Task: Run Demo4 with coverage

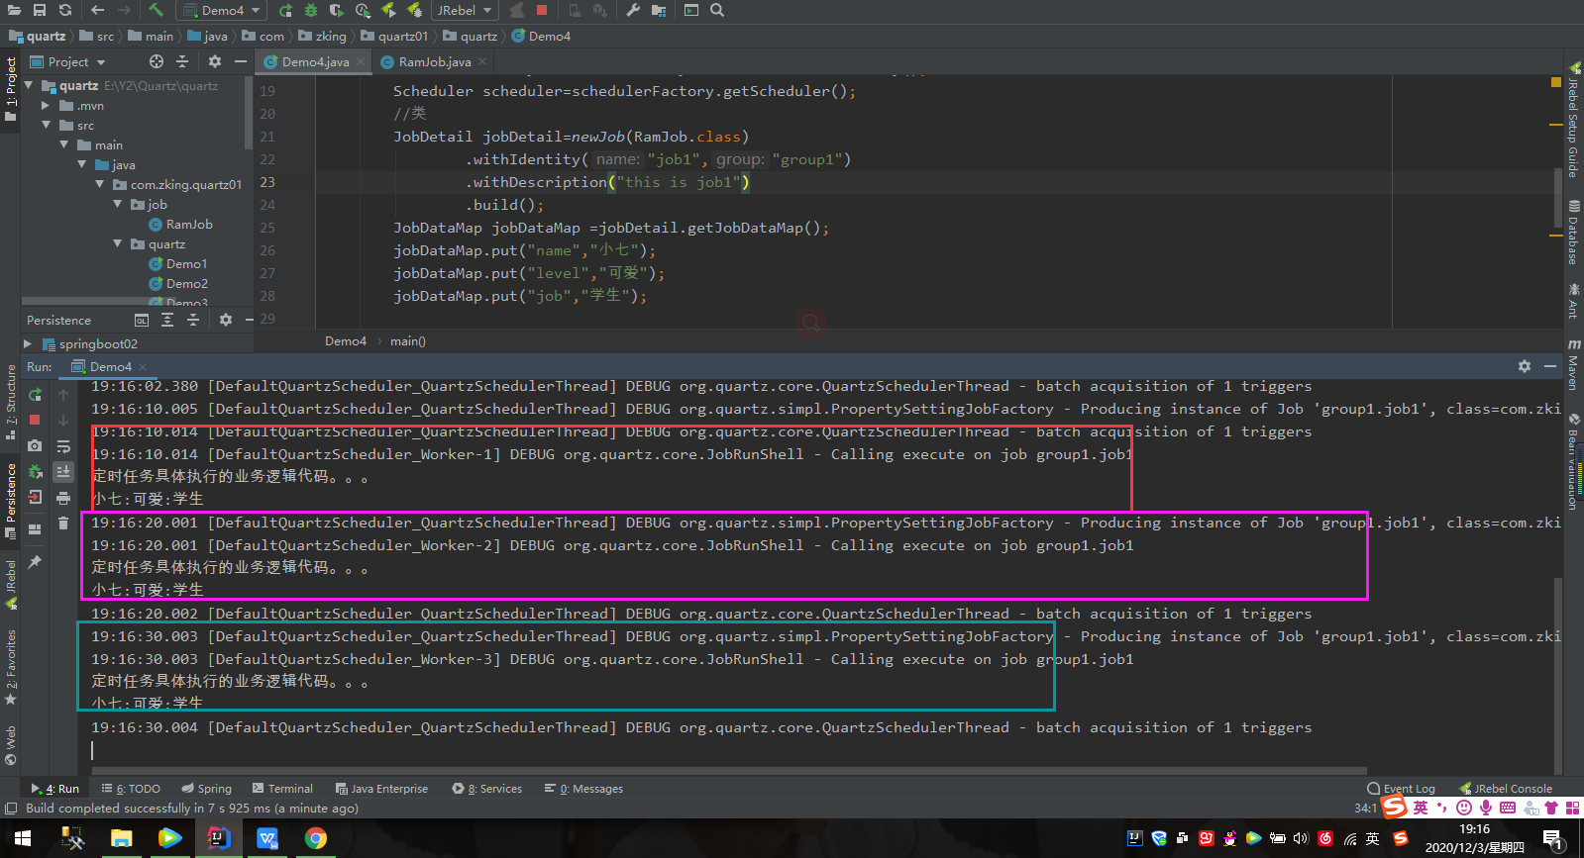Action: (x=337, y=10)
